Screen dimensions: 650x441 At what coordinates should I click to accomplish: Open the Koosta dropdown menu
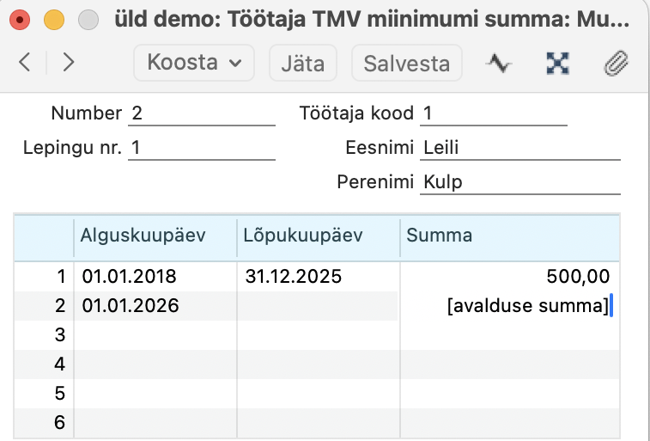tap(194, 63)
